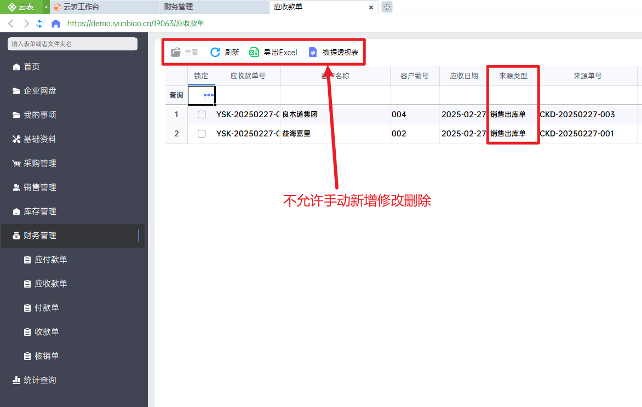Go back with the left arrow
Viewport: 642px width, 407px height.
pyautogui.click(x=11, y=24)
